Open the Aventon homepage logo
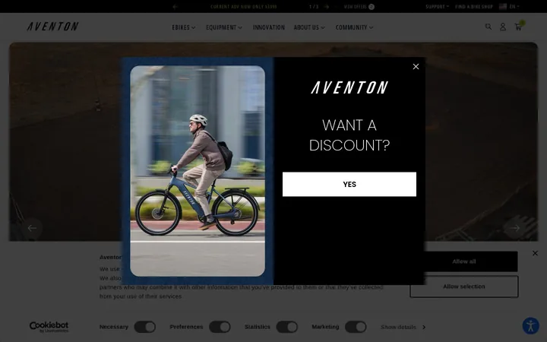This screenshot has width=547, height=342. [52, 27]
